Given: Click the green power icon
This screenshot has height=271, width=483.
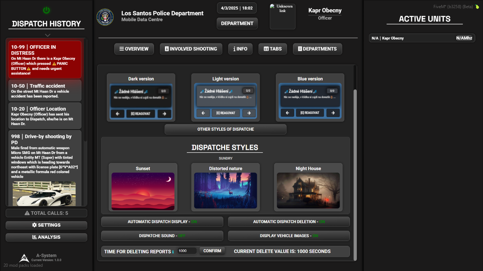Looking at the screenshot, I should [x=46, y=10].
